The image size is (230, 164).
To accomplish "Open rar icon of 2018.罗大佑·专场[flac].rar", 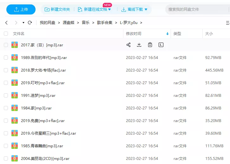I will 15,70.
